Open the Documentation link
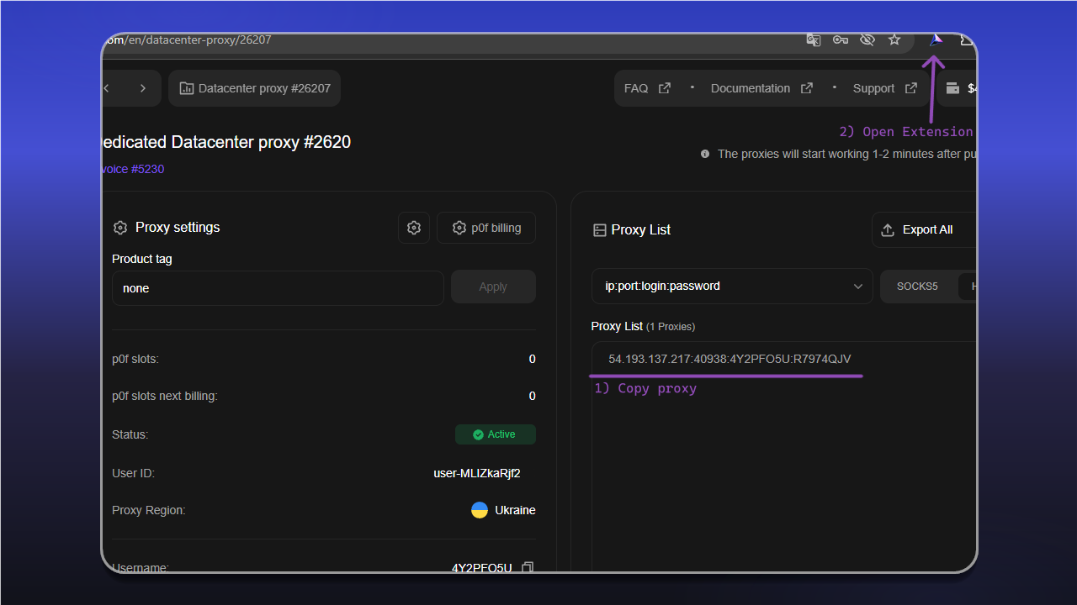 tap(761, 88)
